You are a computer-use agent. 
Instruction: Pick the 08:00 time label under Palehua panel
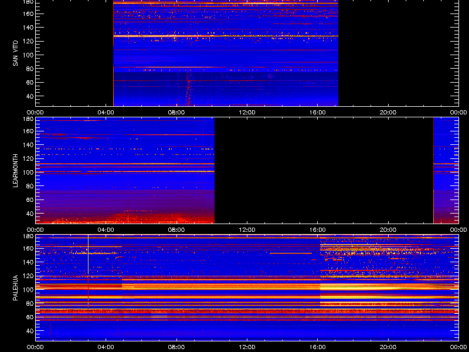176,347
